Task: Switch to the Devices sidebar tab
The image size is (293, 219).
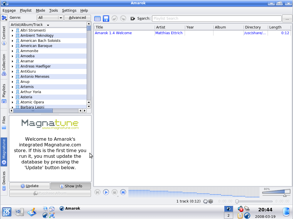Action: click(4, 181)
